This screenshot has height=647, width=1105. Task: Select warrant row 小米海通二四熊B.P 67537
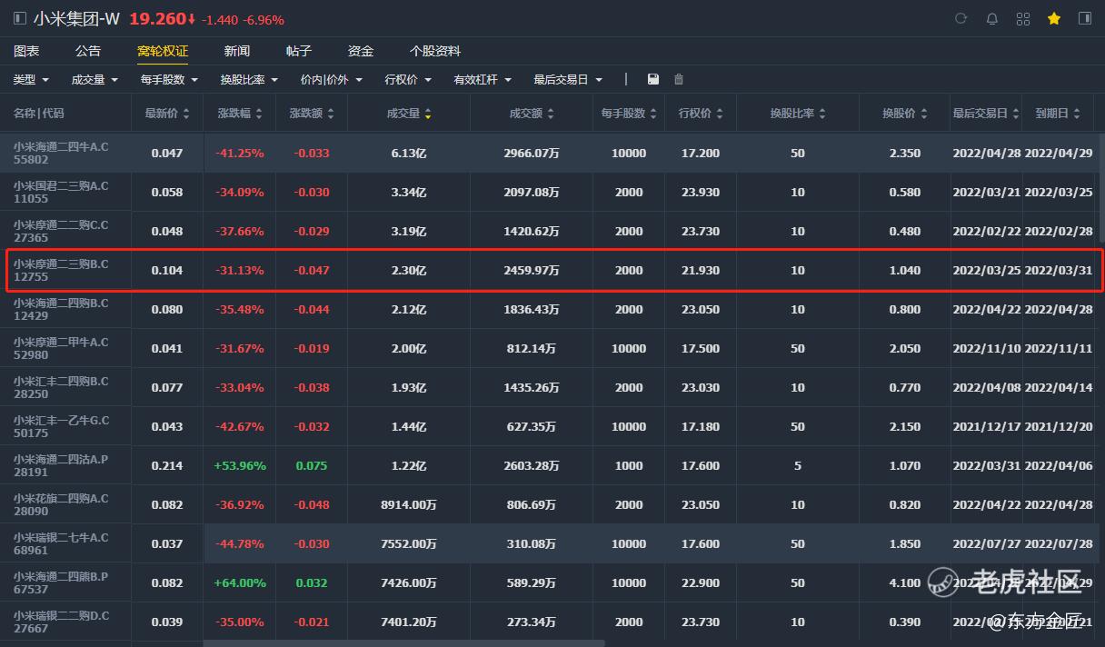[x=549, y=582]
